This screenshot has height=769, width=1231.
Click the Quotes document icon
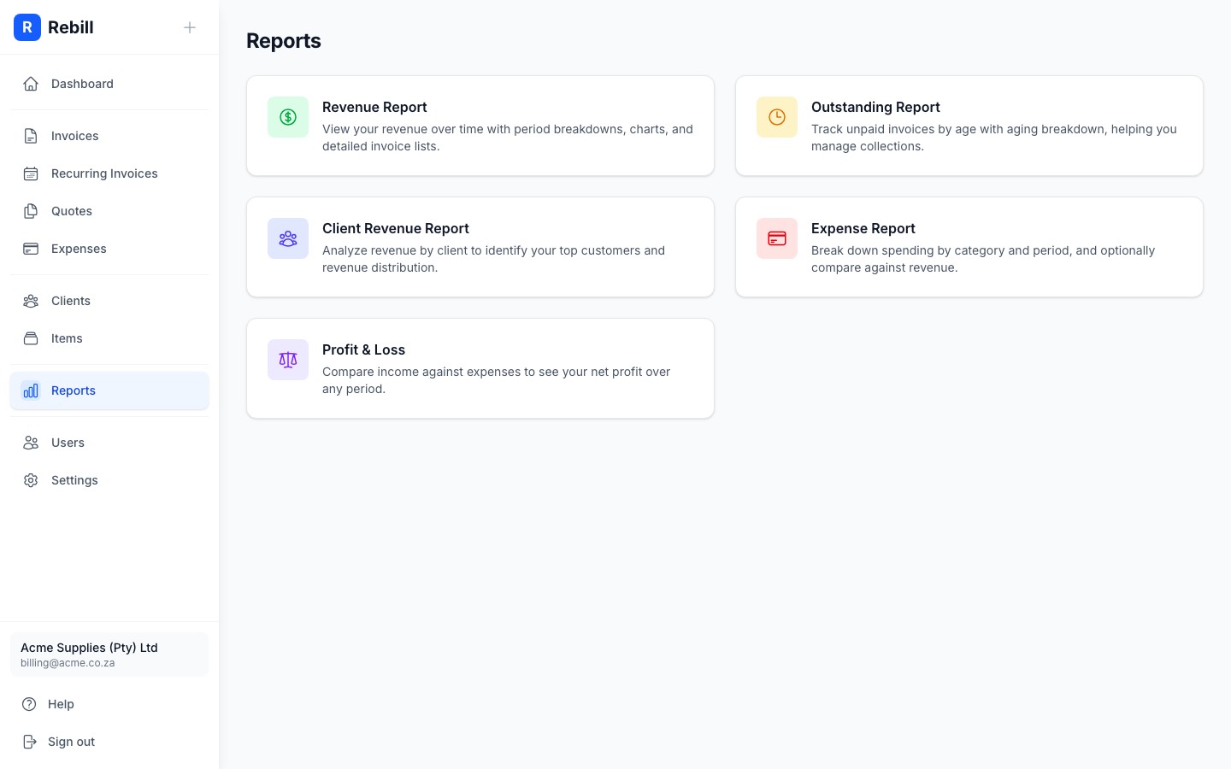[31, 211]
